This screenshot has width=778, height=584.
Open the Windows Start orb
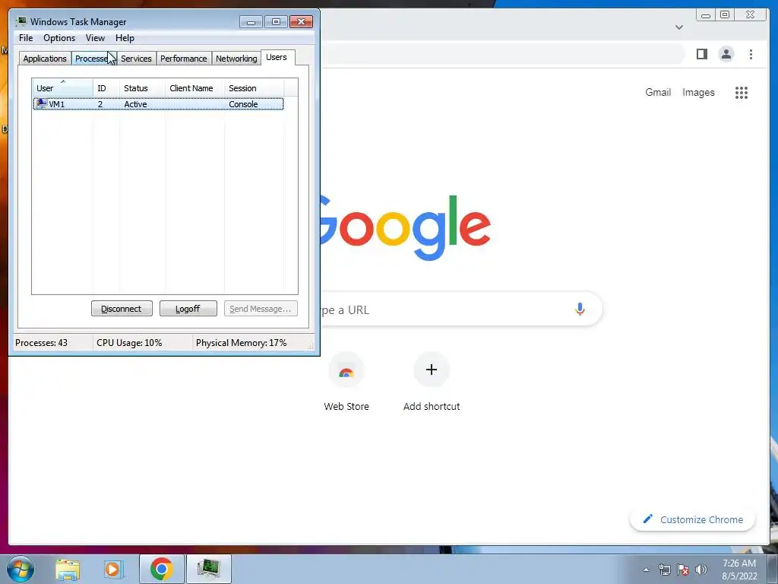point(21,569)
